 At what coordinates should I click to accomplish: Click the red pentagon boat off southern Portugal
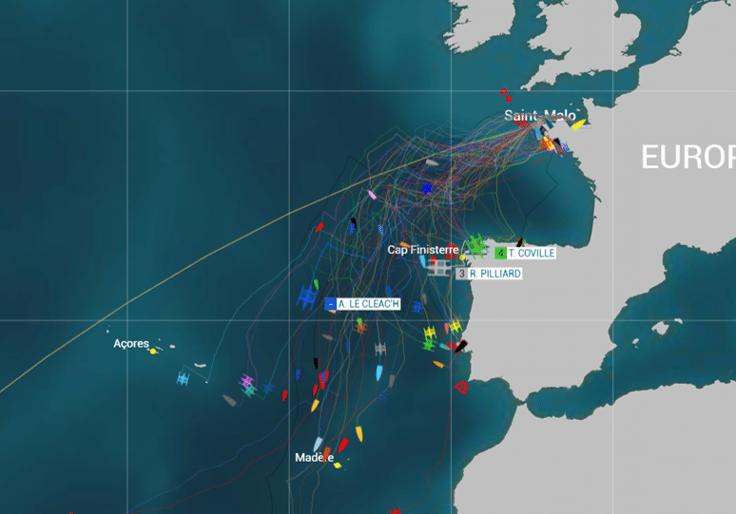pos(462,388)
